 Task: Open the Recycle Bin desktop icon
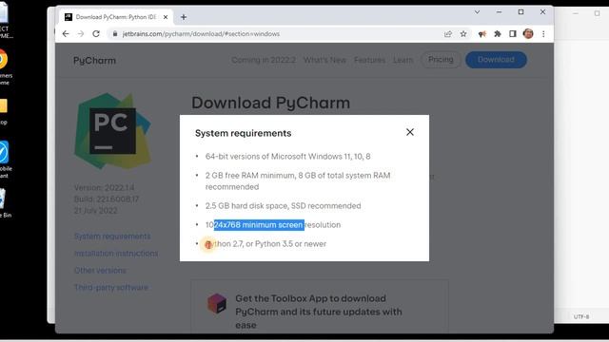tap(3, 199)
